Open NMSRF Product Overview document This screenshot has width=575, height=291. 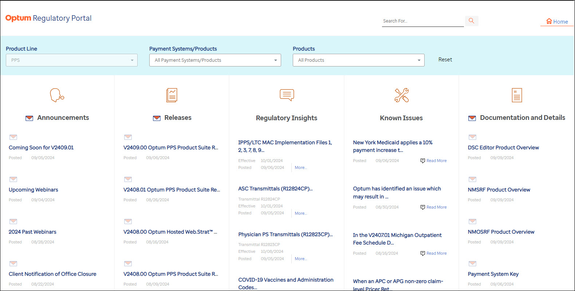click(499, 190)
